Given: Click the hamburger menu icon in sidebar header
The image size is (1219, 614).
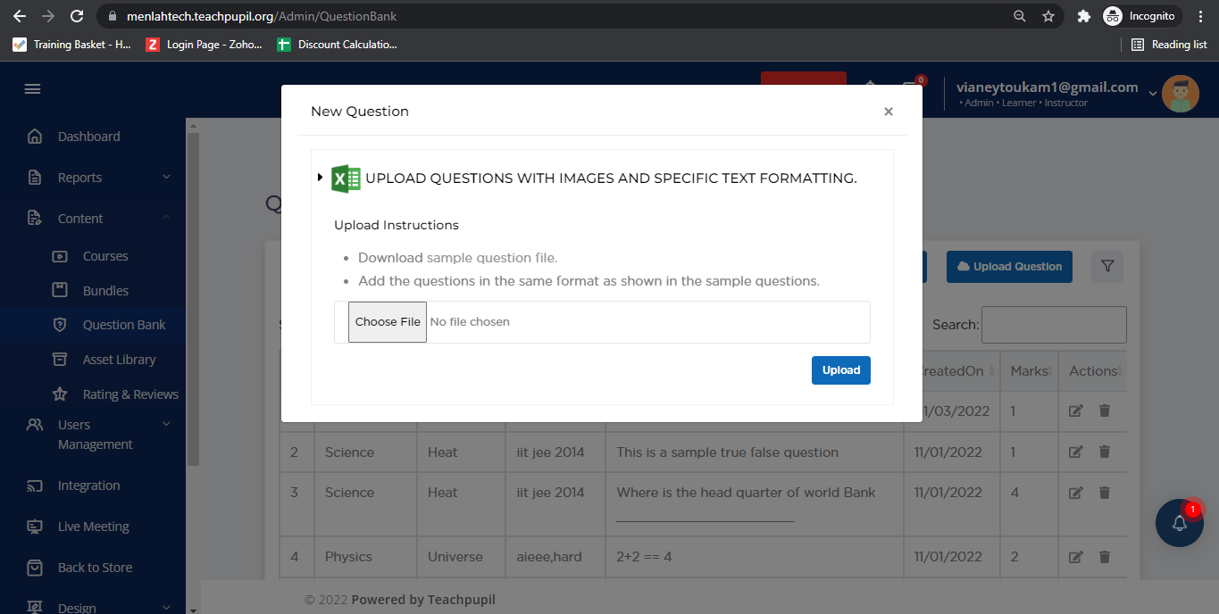Looking at the screenshot, I should (32, 89).
